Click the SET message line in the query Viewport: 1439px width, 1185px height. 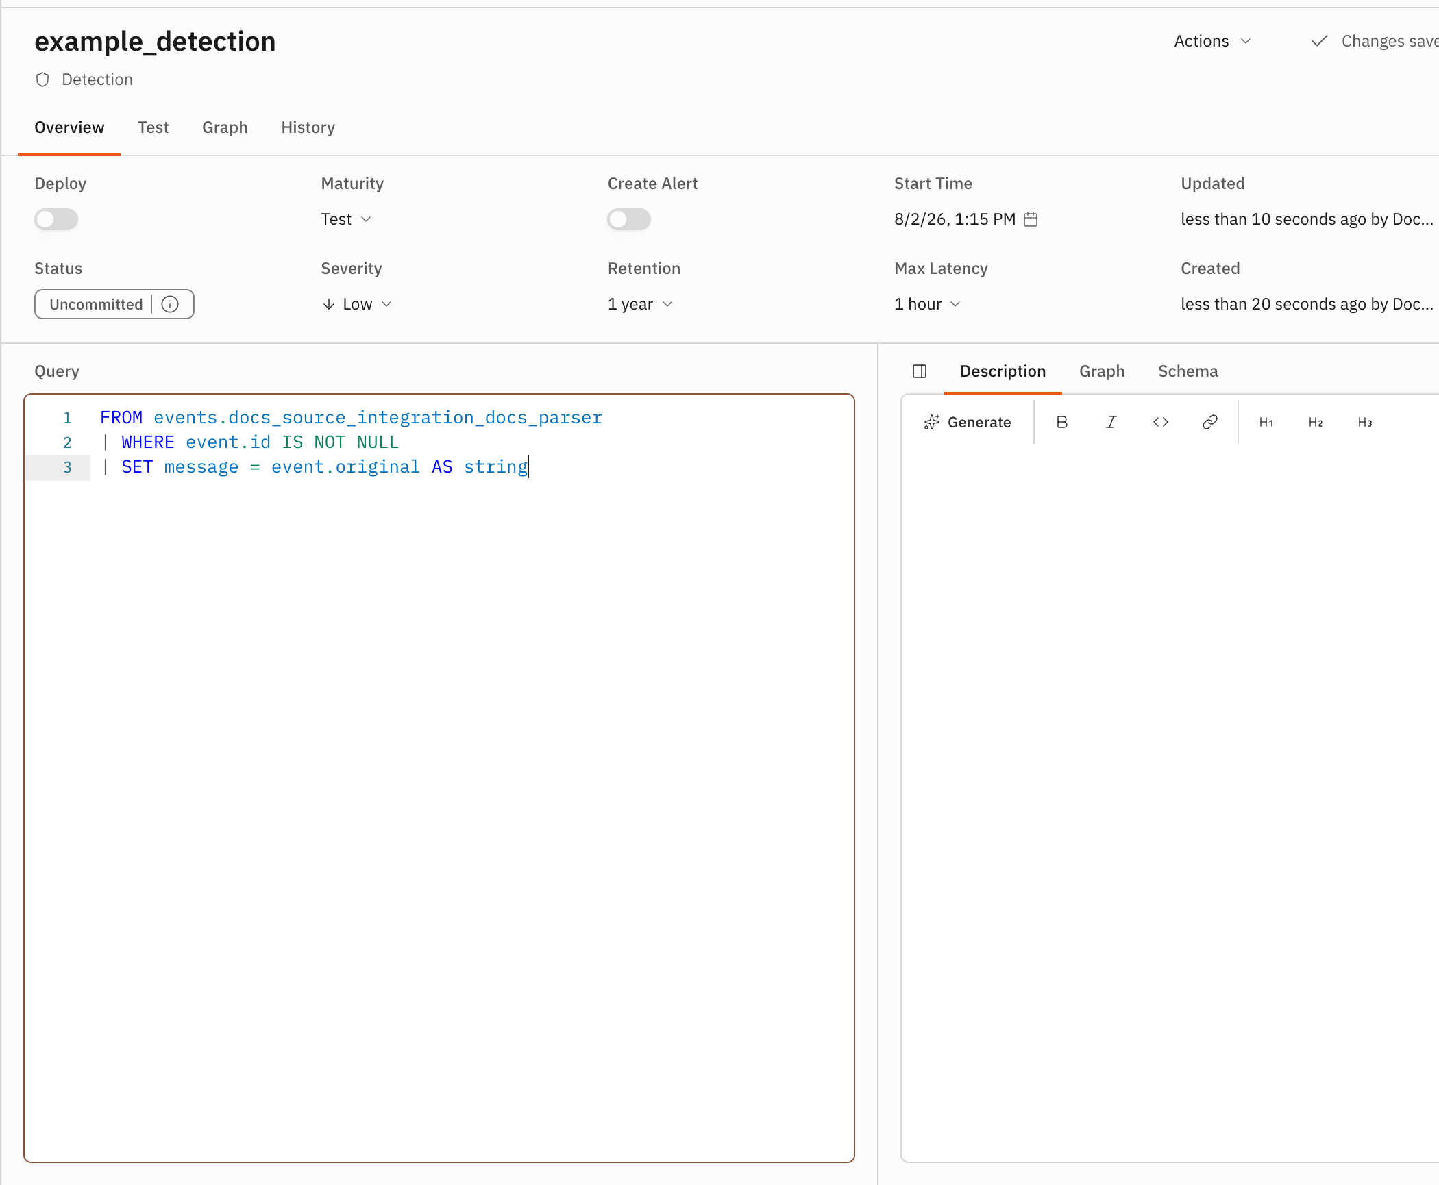(314, 467)
